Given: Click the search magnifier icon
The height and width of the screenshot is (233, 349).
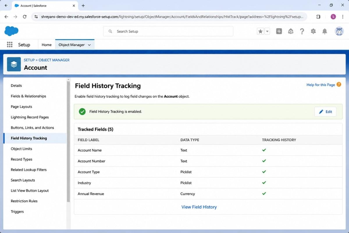Looking at the screenshot, I should 110,31.
